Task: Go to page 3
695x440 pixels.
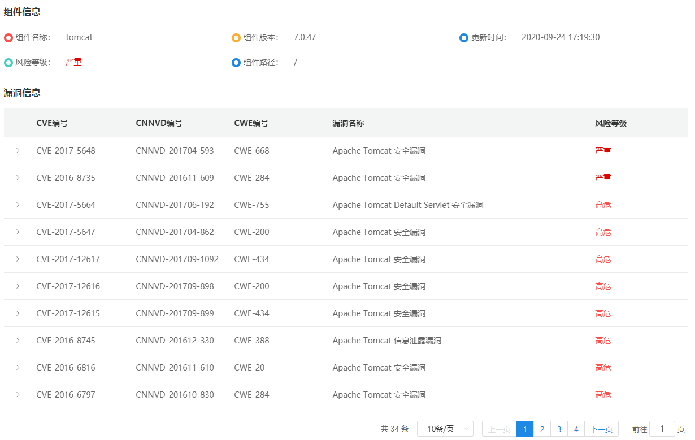Action: 559,429
